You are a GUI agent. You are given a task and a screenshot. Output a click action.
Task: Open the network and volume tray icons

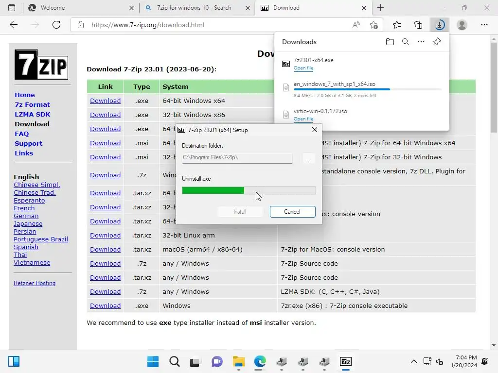tap(433, 361)
